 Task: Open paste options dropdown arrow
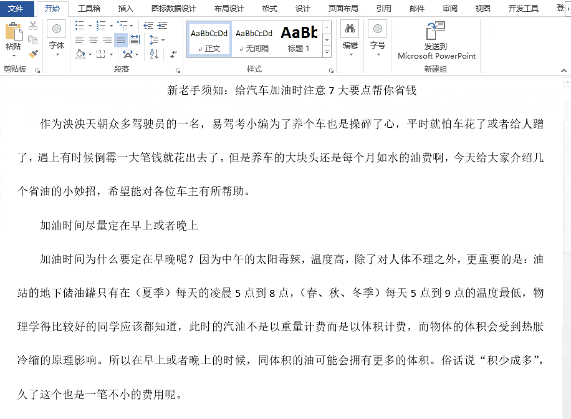14,55
